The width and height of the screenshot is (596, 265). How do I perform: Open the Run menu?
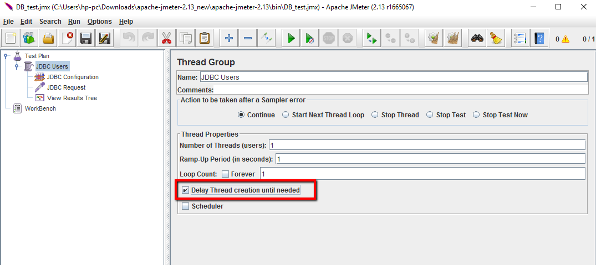click(74, 22)
